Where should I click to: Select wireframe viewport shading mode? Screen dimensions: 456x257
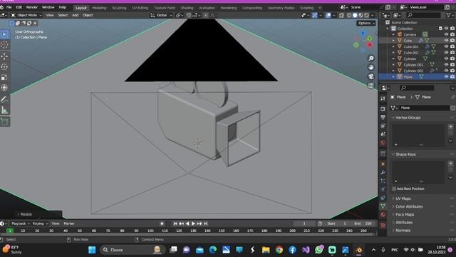[x=349, y=15]
